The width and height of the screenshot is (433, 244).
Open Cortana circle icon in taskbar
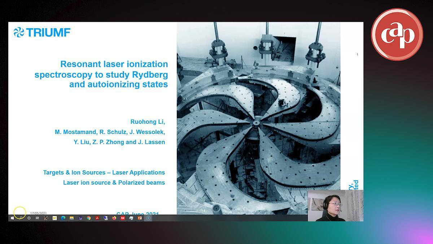pyautogui.click(x=29, y=218)
